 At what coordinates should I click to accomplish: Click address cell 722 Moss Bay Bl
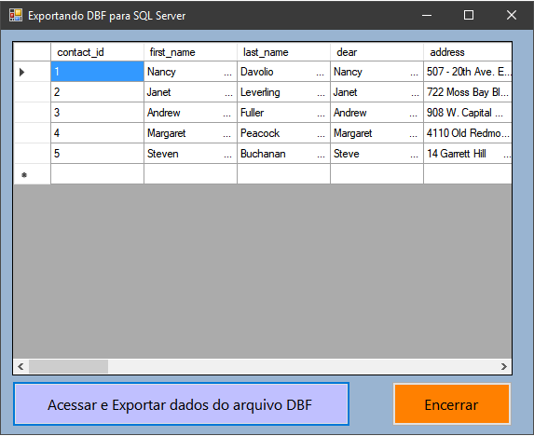[x=468, y=92]
